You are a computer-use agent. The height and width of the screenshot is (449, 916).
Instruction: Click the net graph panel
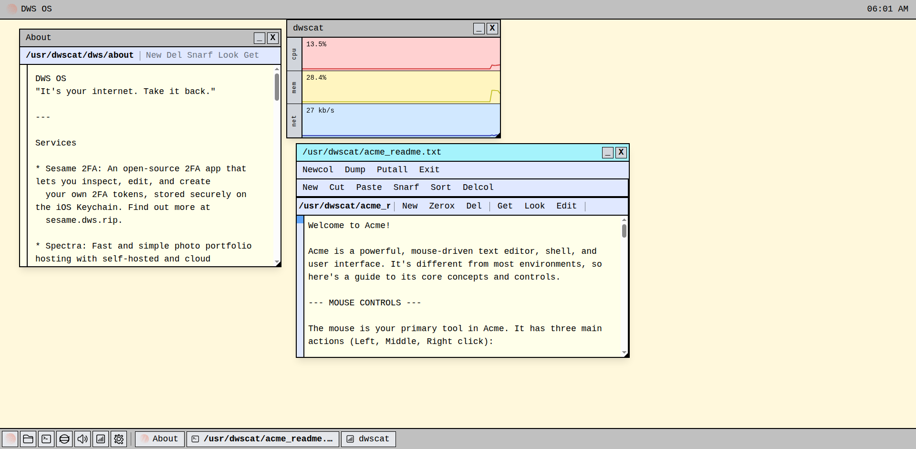tap(401, 120)
